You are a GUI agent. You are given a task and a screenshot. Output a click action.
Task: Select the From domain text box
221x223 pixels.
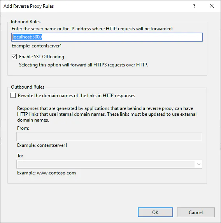point(109,136)
